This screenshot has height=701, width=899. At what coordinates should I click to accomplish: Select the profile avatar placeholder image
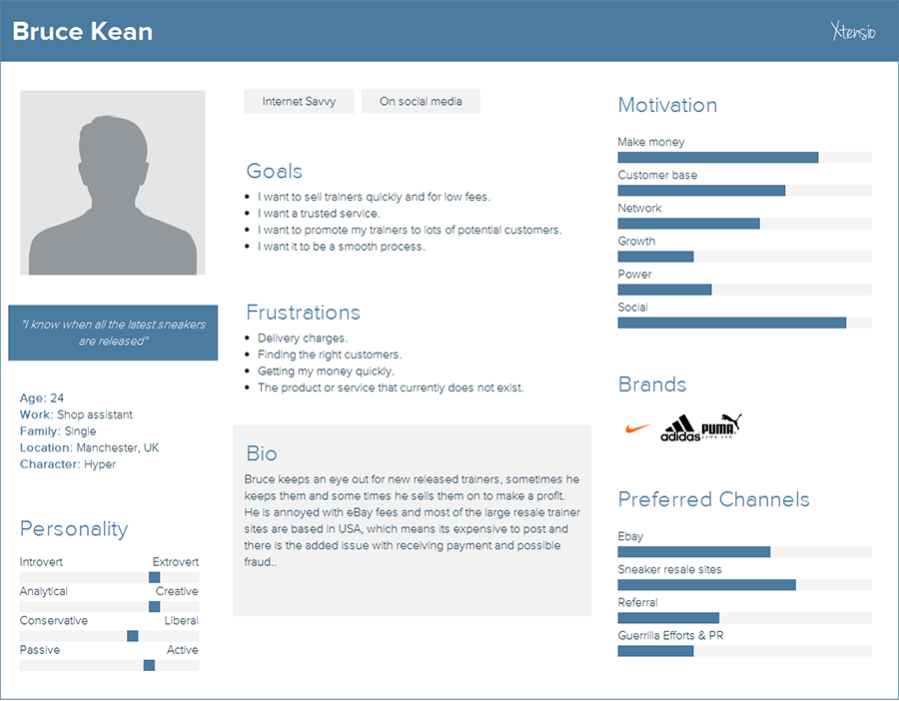coord(112,183)
